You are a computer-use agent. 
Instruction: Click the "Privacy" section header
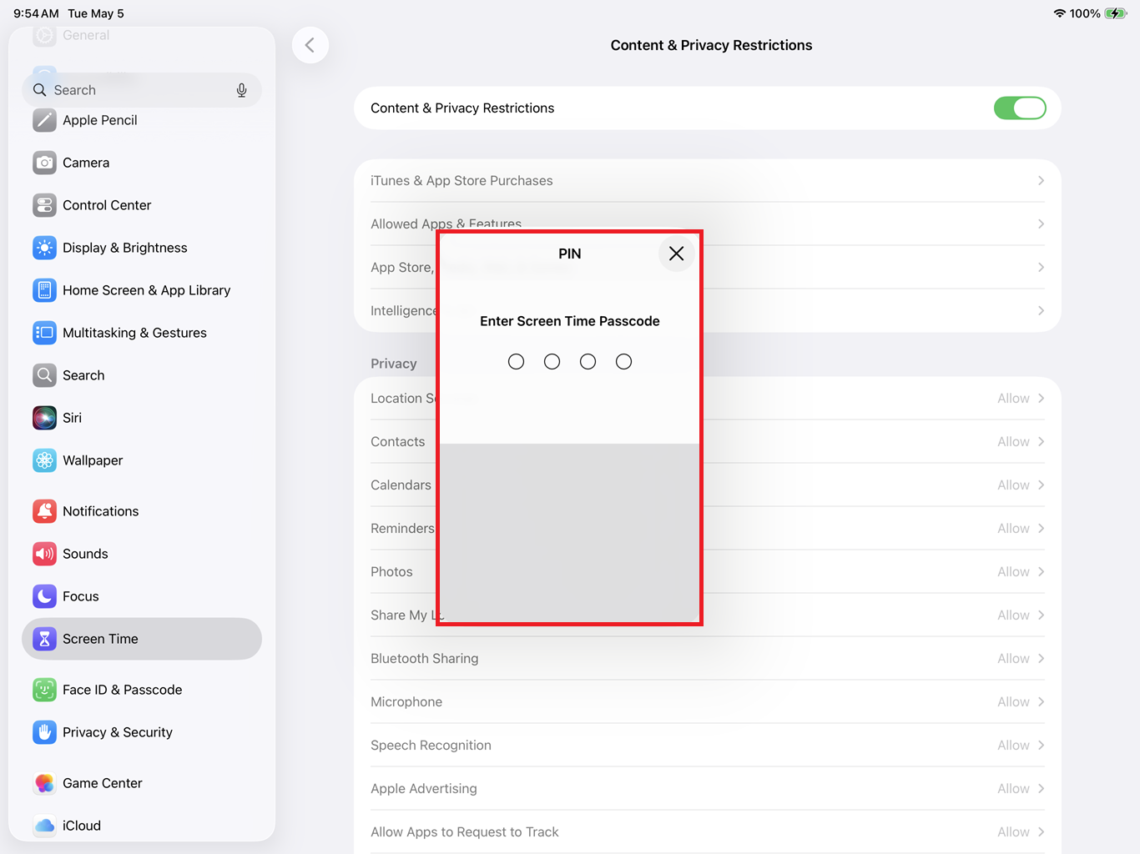(394, 364)
